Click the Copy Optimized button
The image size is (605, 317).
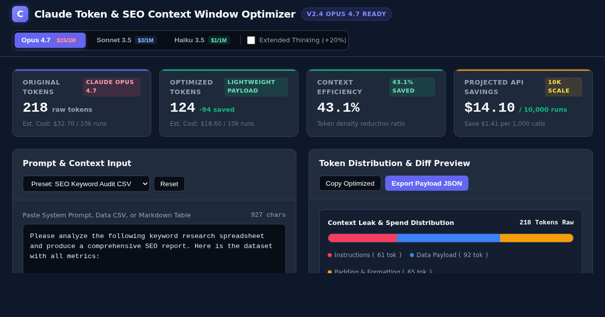click(350, 183)
